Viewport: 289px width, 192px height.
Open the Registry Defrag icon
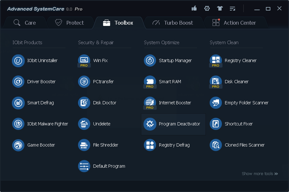150,145
